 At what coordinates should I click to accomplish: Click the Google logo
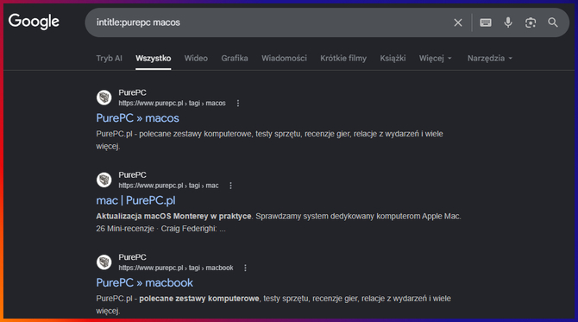tap(34, 22)
